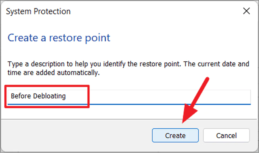This screenshot has height=153, width=259.
Task: Click the 'Create a restore point' heading
Action: point(59,38)
